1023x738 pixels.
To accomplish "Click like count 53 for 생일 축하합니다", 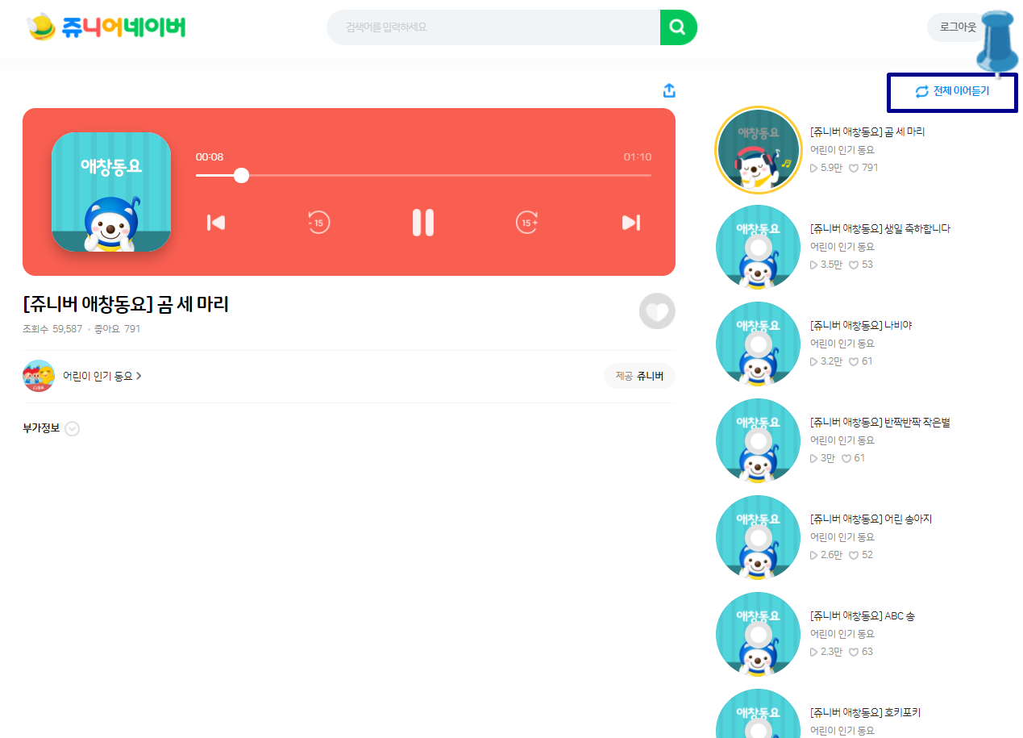I will pyautogui.click(x=861, y=265).
